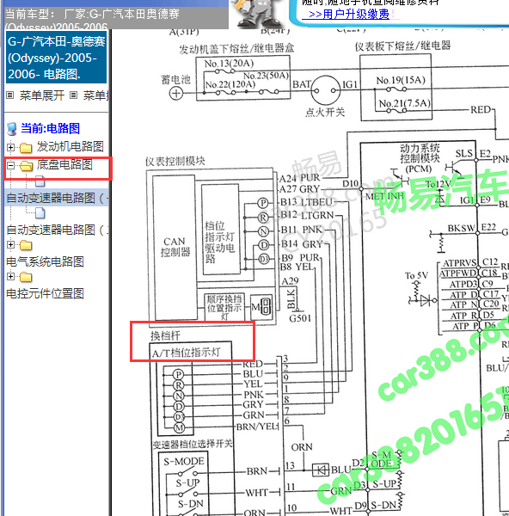Click the 仪表控制模块 label in diagram

point(175,161)
